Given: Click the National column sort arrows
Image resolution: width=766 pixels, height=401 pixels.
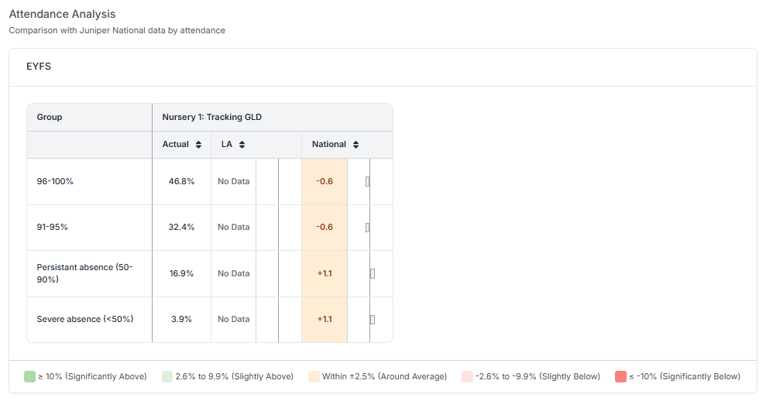Looking at the screenshot, I should (x=356, y=145).
